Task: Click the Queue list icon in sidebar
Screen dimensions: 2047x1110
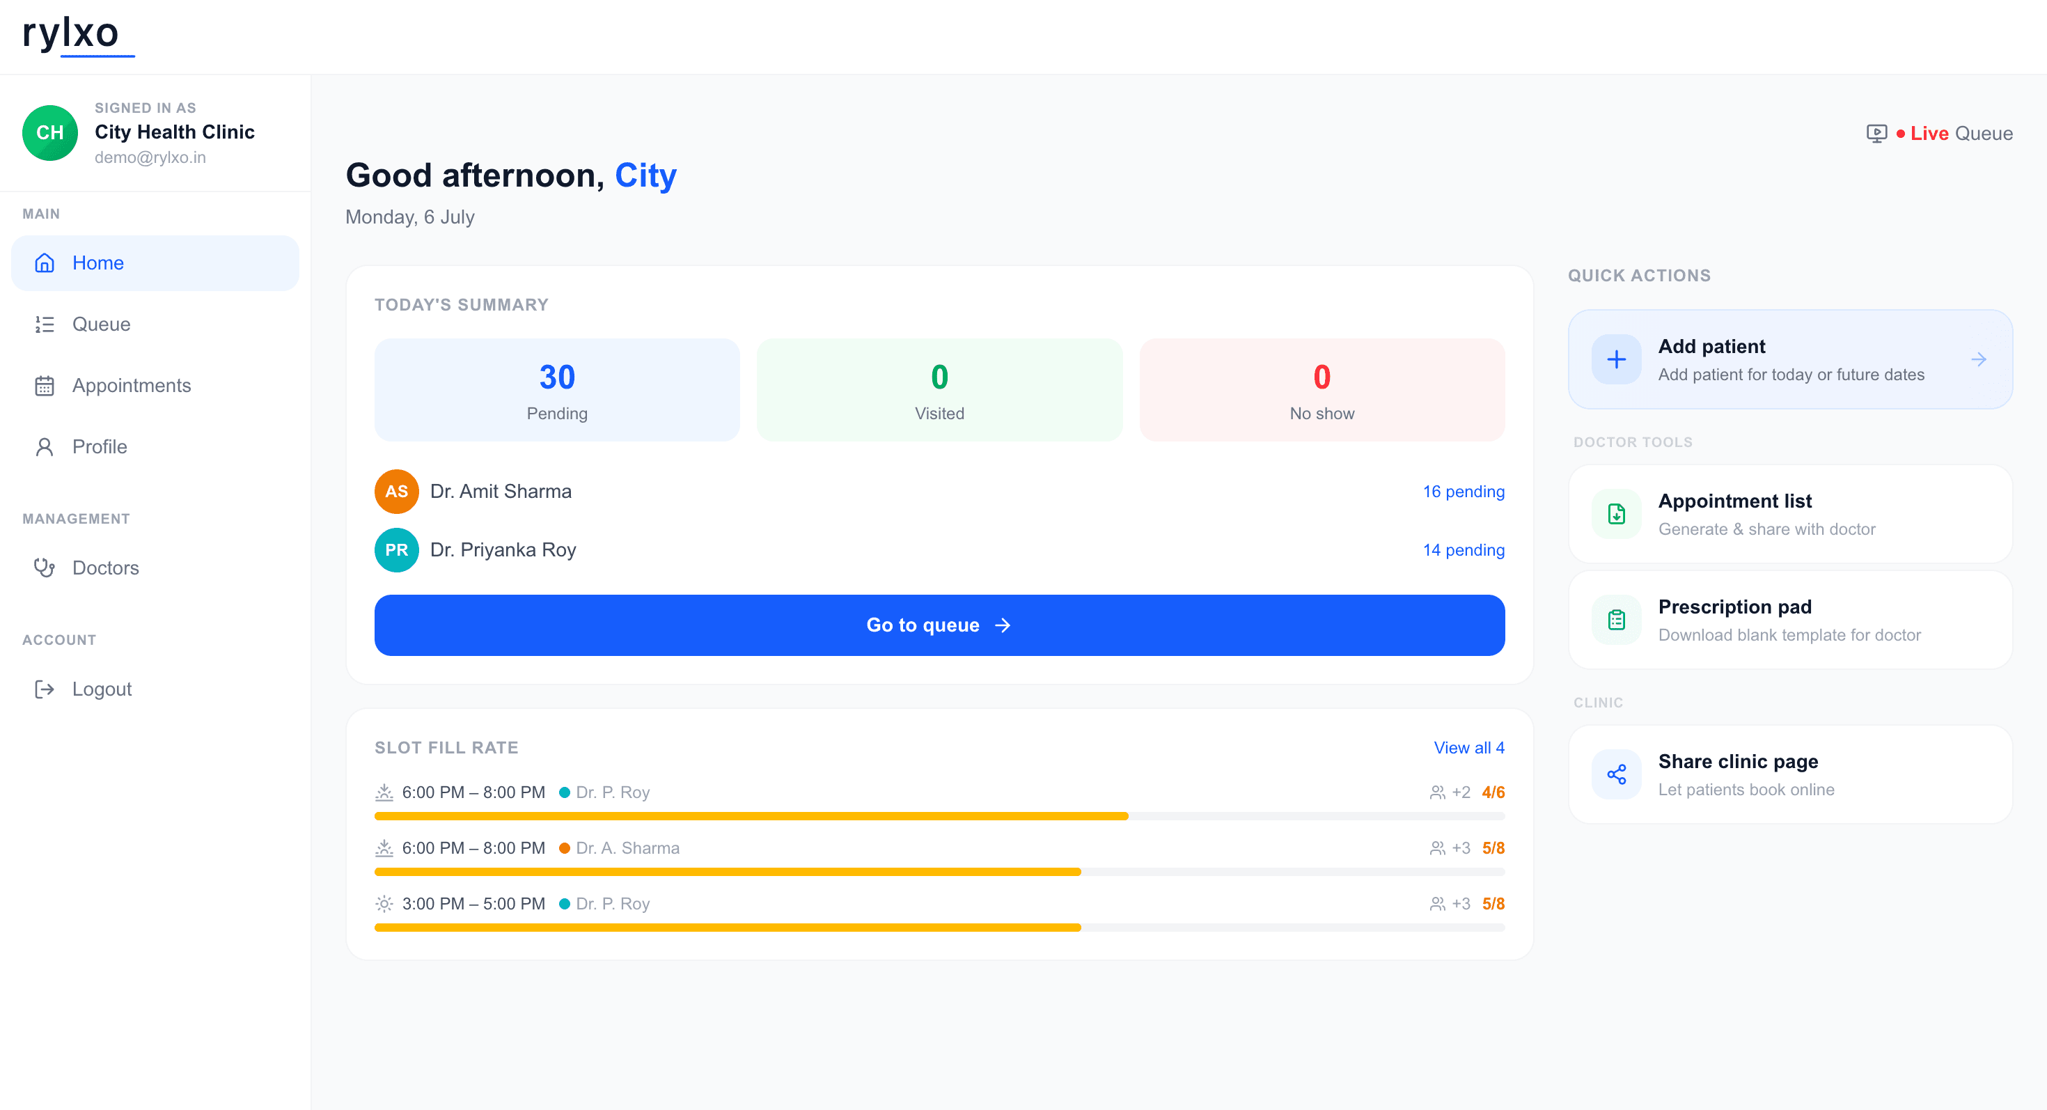Action: click(x=45, y=325)
